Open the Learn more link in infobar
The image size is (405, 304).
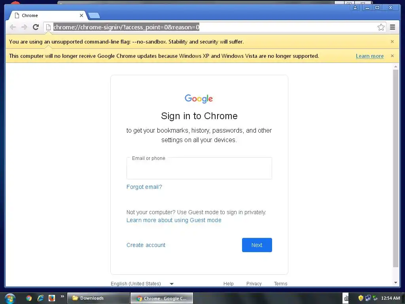(x=370, y=56)
